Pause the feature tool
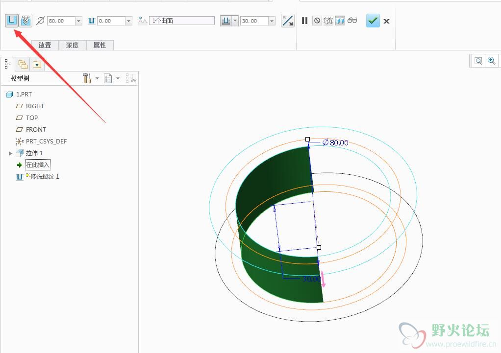This screenshot has height=353, width=501. click(304, 21)
